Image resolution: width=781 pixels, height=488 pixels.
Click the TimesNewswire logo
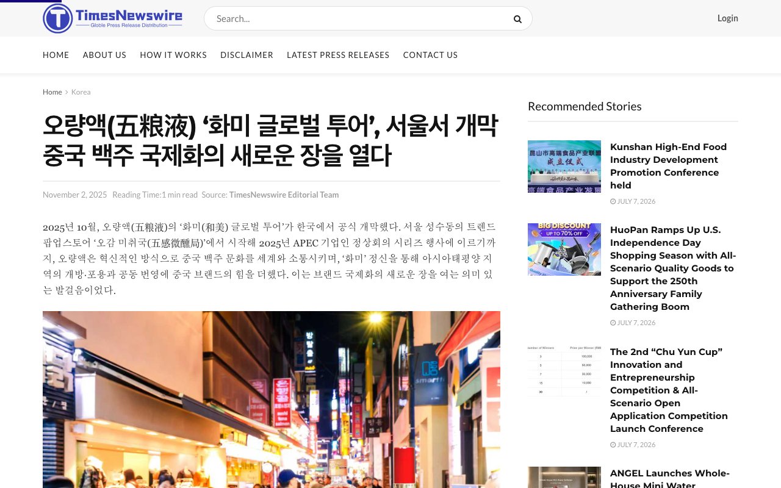pyautogui.click(x=113, y=18)
